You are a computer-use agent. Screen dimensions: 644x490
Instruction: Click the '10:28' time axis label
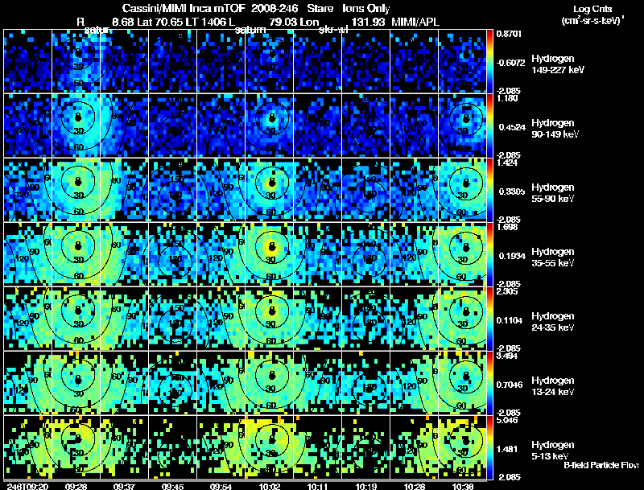click(x=415, y=486)
